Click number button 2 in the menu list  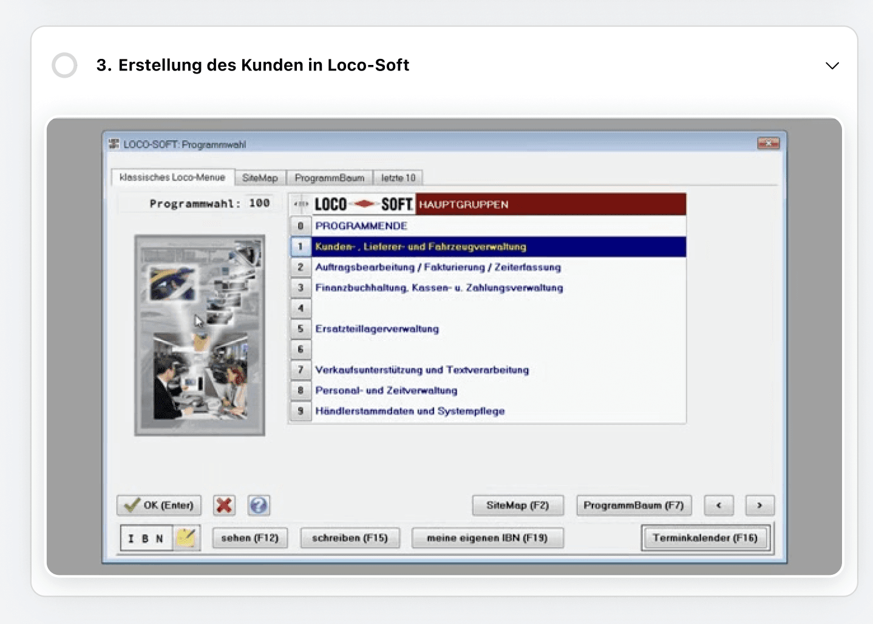tap(301, 267)
